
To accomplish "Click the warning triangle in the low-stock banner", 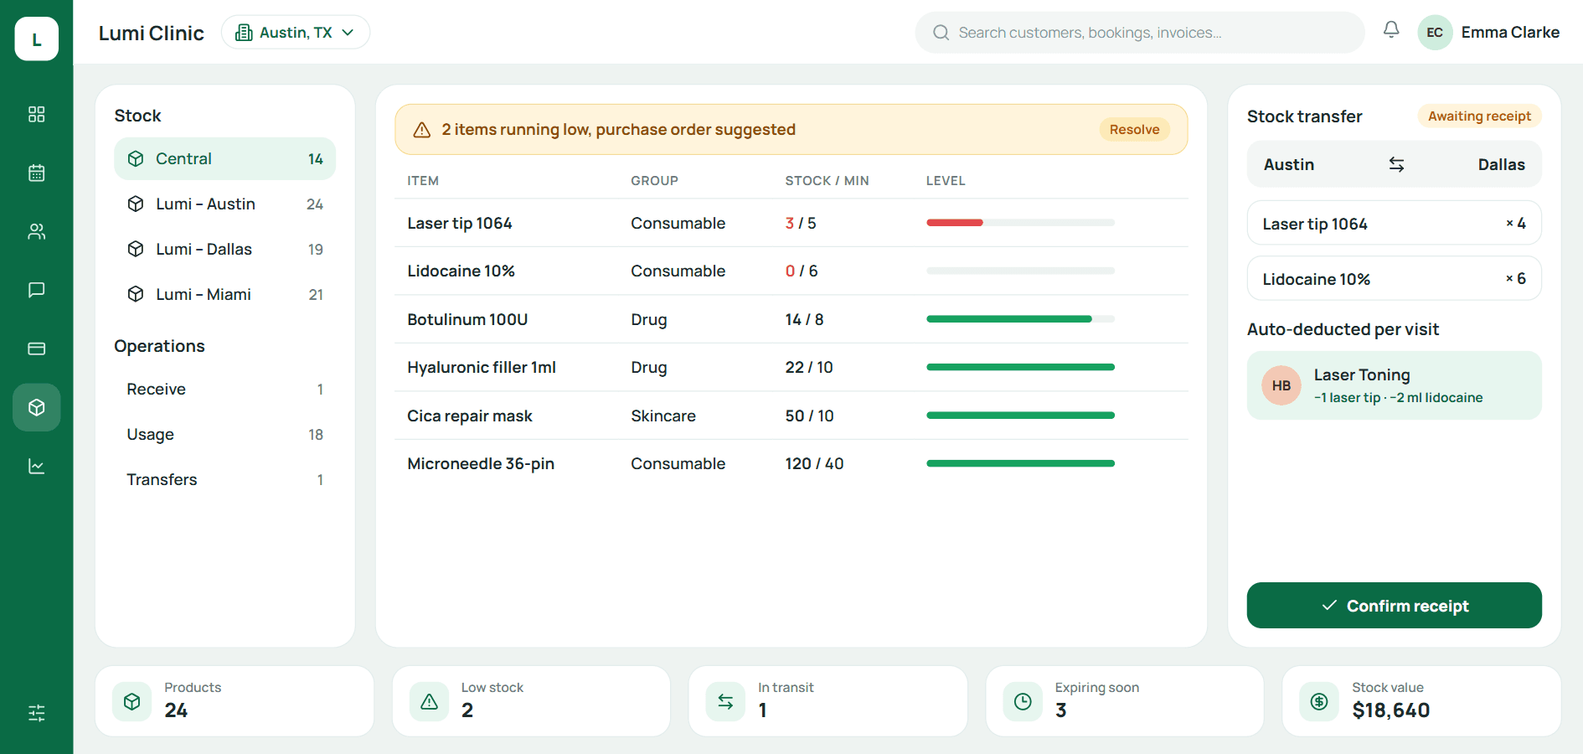I will (x=422, y=130).
